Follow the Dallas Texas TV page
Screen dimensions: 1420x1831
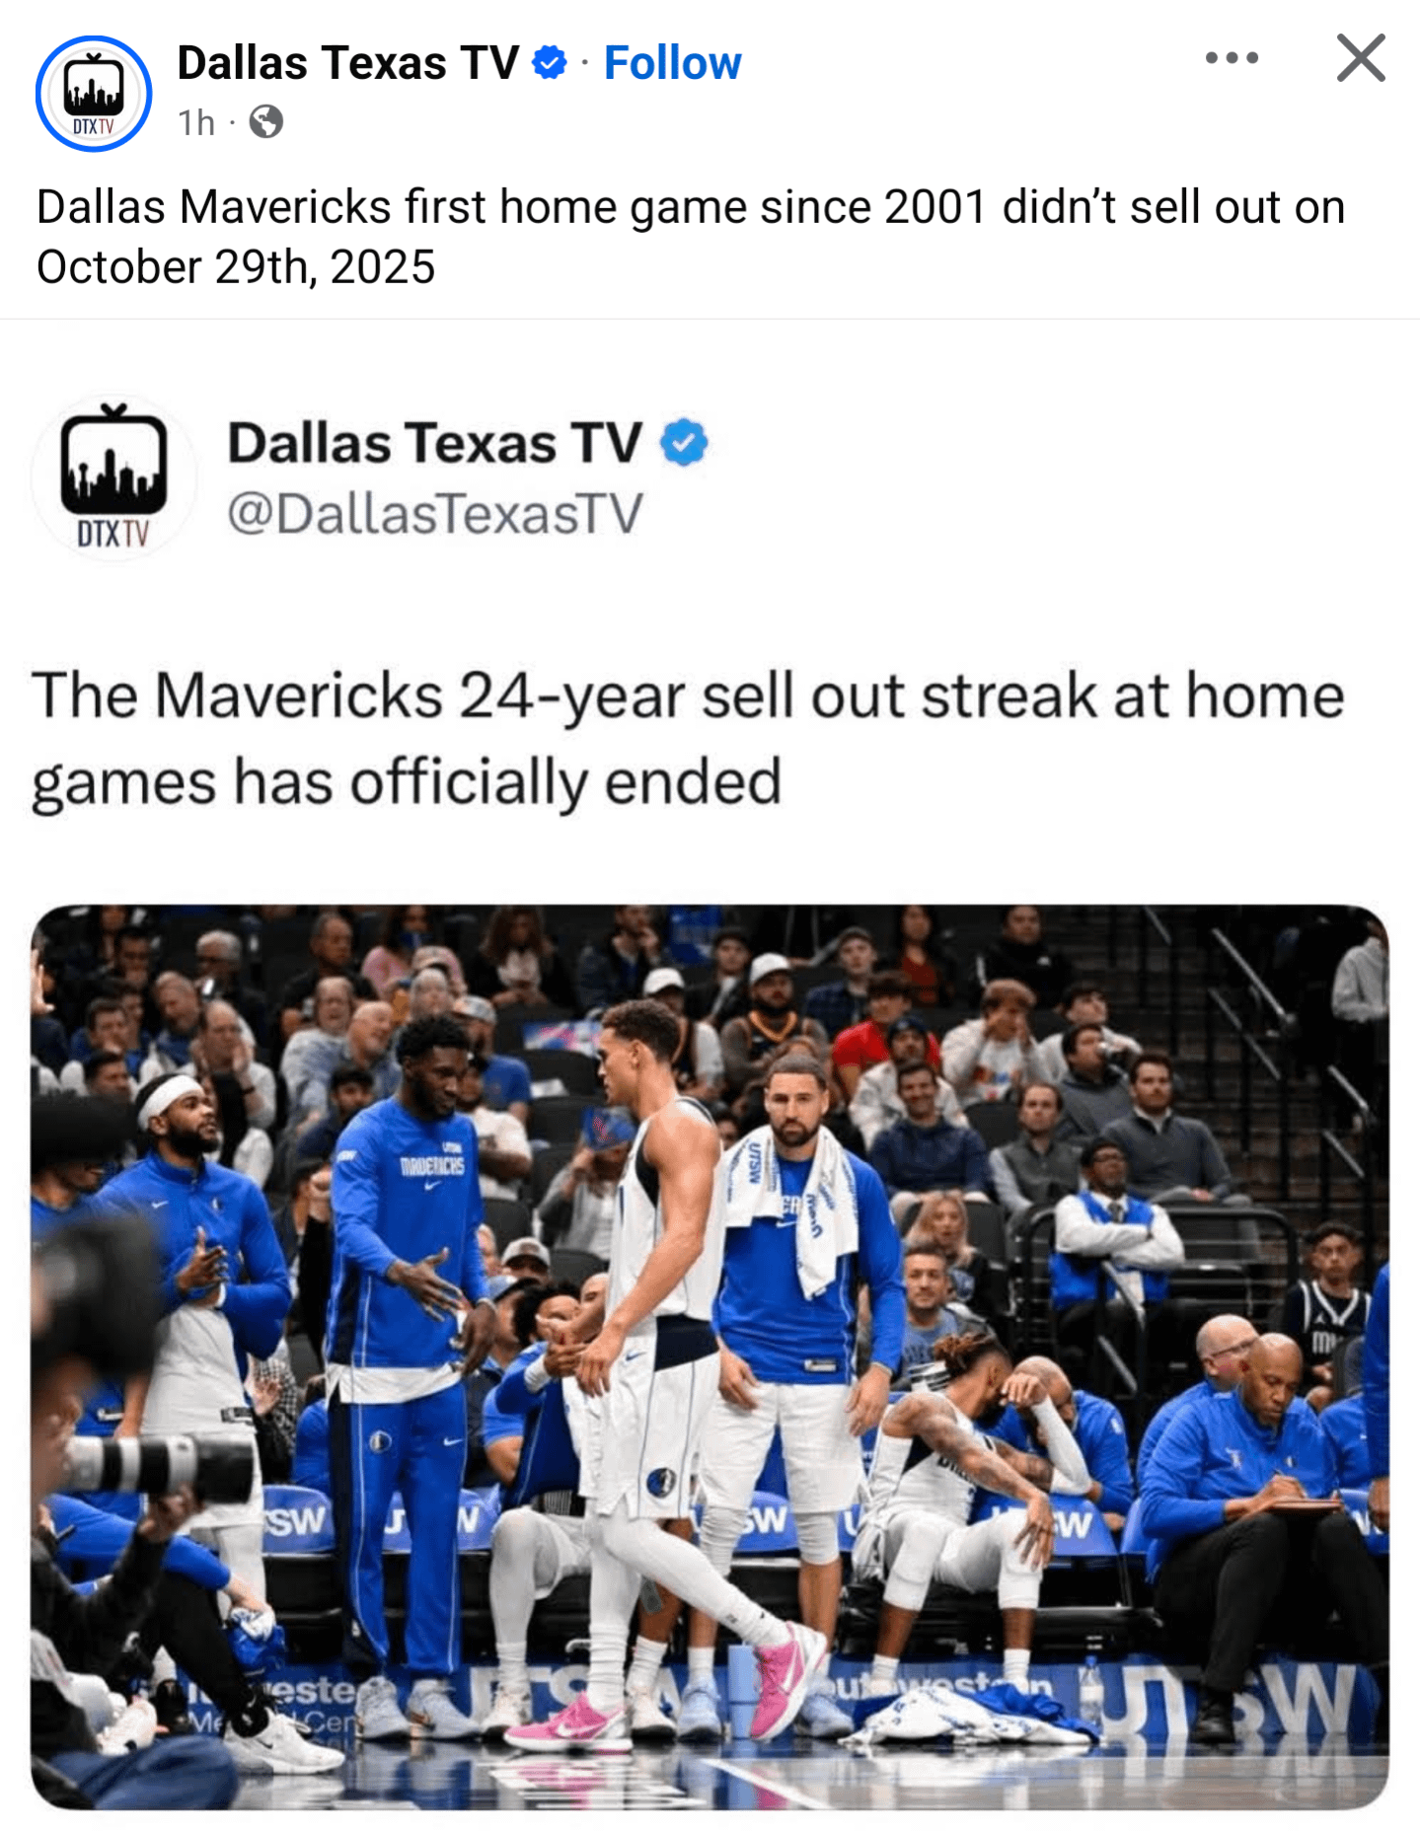point(672,63)
